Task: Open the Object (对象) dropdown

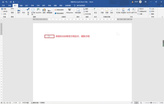Action: [x=141, y=14]
